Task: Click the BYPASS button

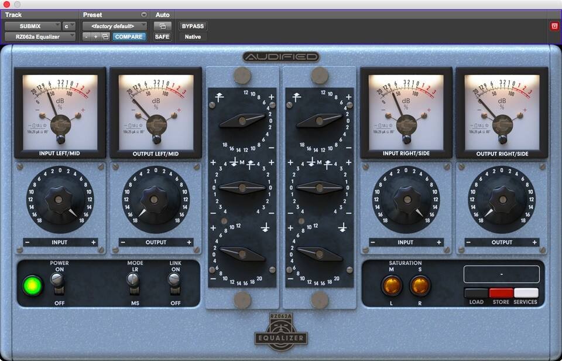Action: pyautogui.click(x=193, y=26)
